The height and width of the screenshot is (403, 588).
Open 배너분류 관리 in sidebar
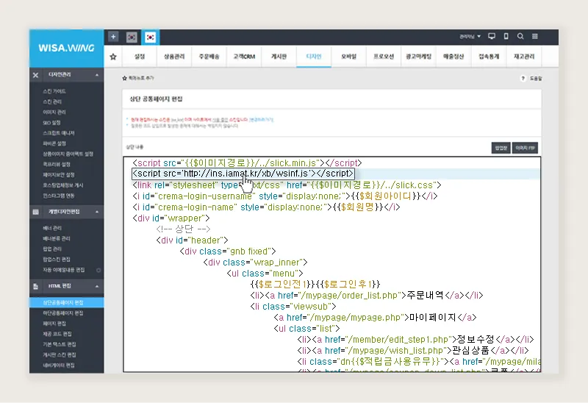(57, 239)
